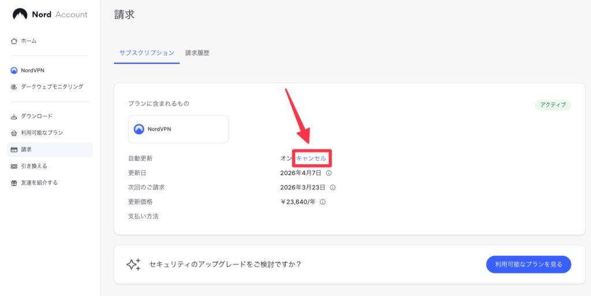The height and width of the screenshot is (296, 591).
Task: Click the 自動更新 label
Action: [140, 159]
